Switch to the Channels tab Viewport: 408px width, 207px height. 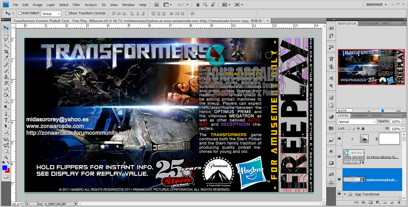pos(360,116)
